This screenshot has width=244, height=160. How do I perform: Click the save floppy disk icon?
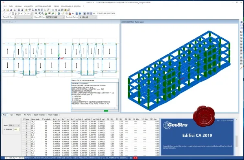point(11,10)
